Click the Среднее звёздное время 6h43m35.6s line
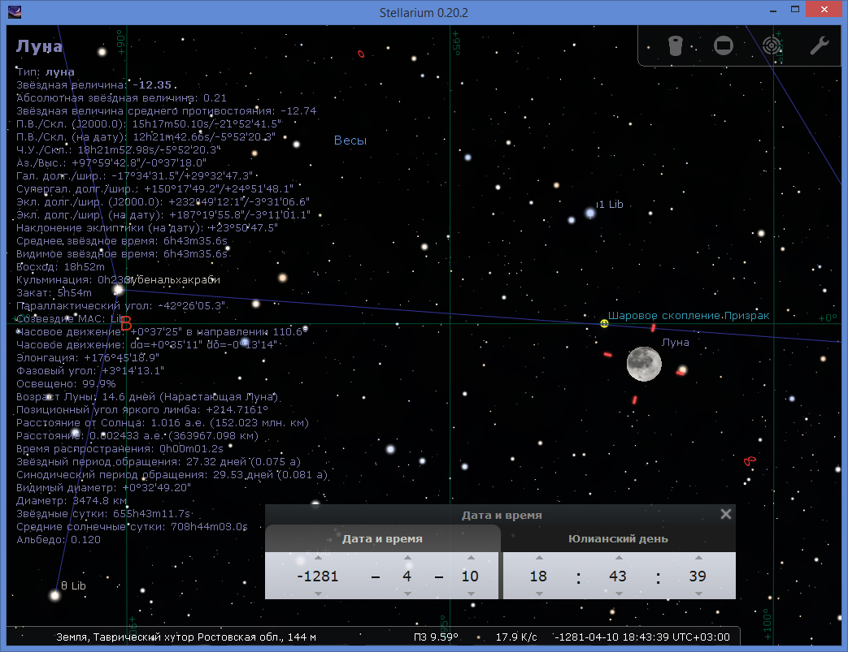The image size is (848, 652). tap(122, 241)
